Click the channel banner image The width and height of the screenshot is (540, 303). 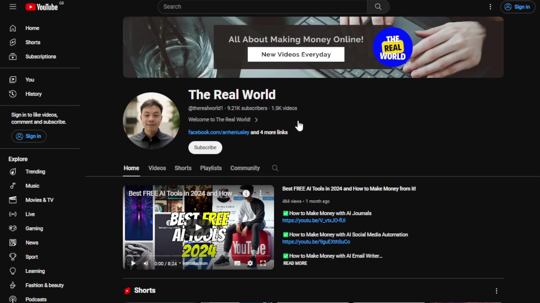coord(313,47)
